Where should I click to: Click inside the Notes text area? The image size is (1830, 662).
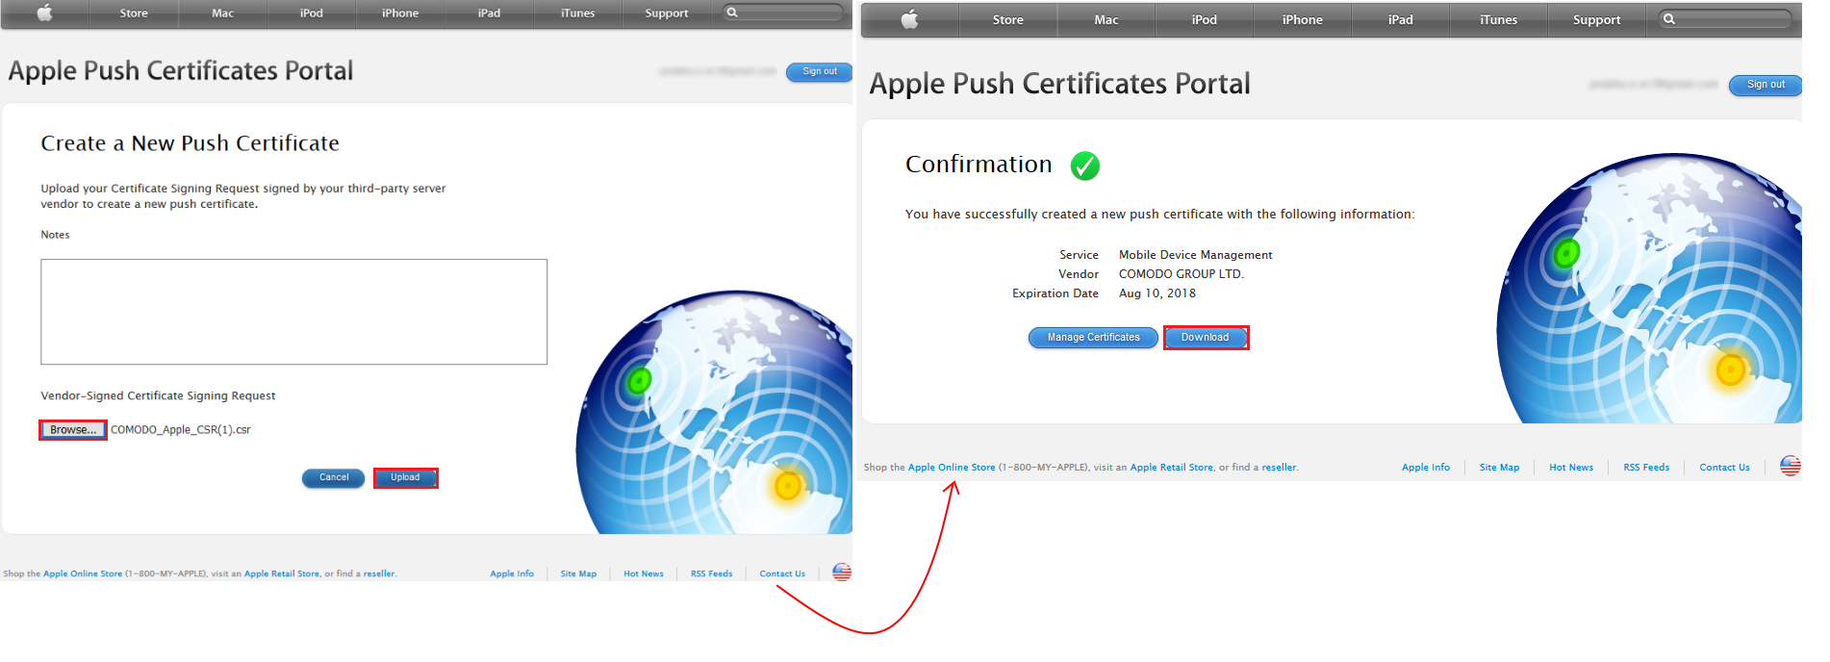tap(293, 312)
